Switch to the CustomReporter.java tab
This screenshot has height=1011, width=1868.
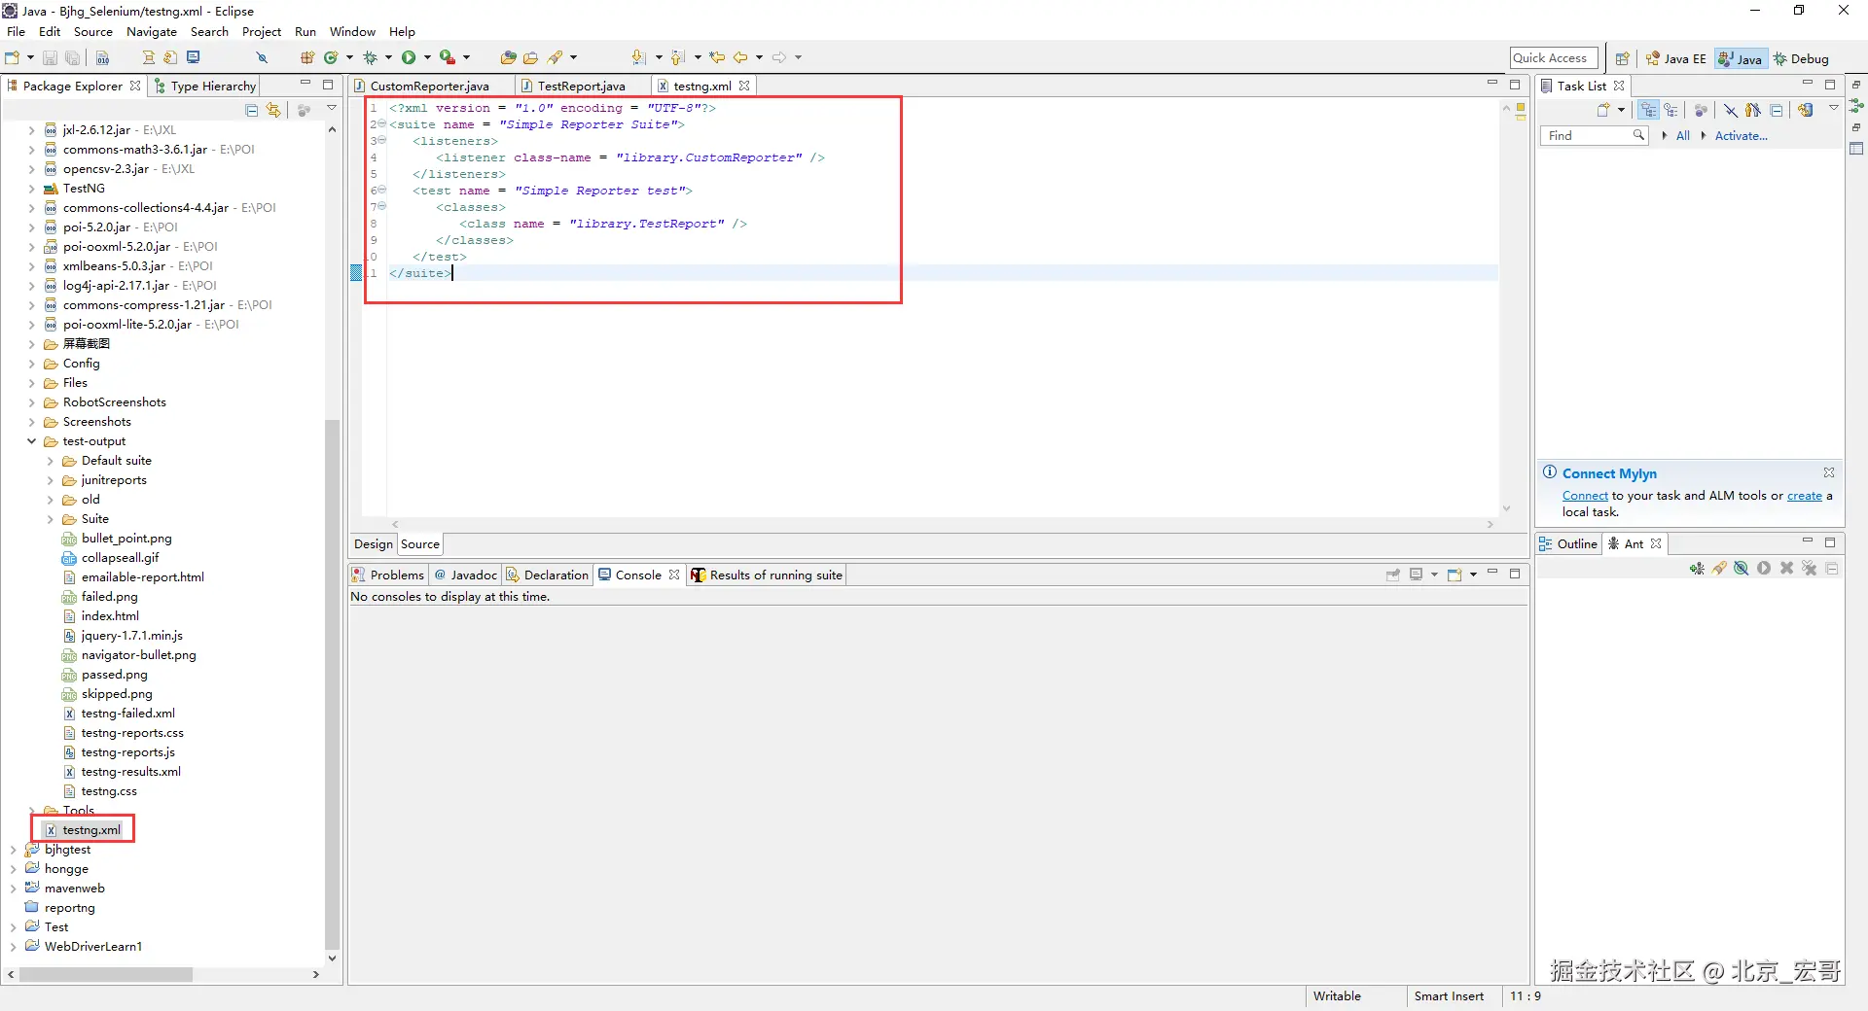[429, 87]
